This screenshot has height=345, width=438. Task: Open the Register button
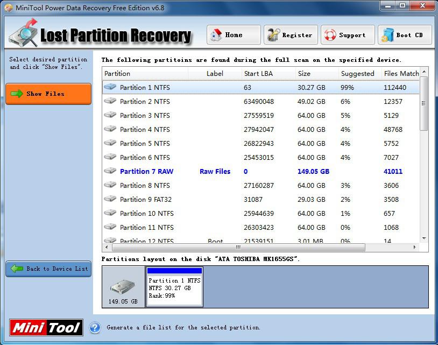[291, 35]
